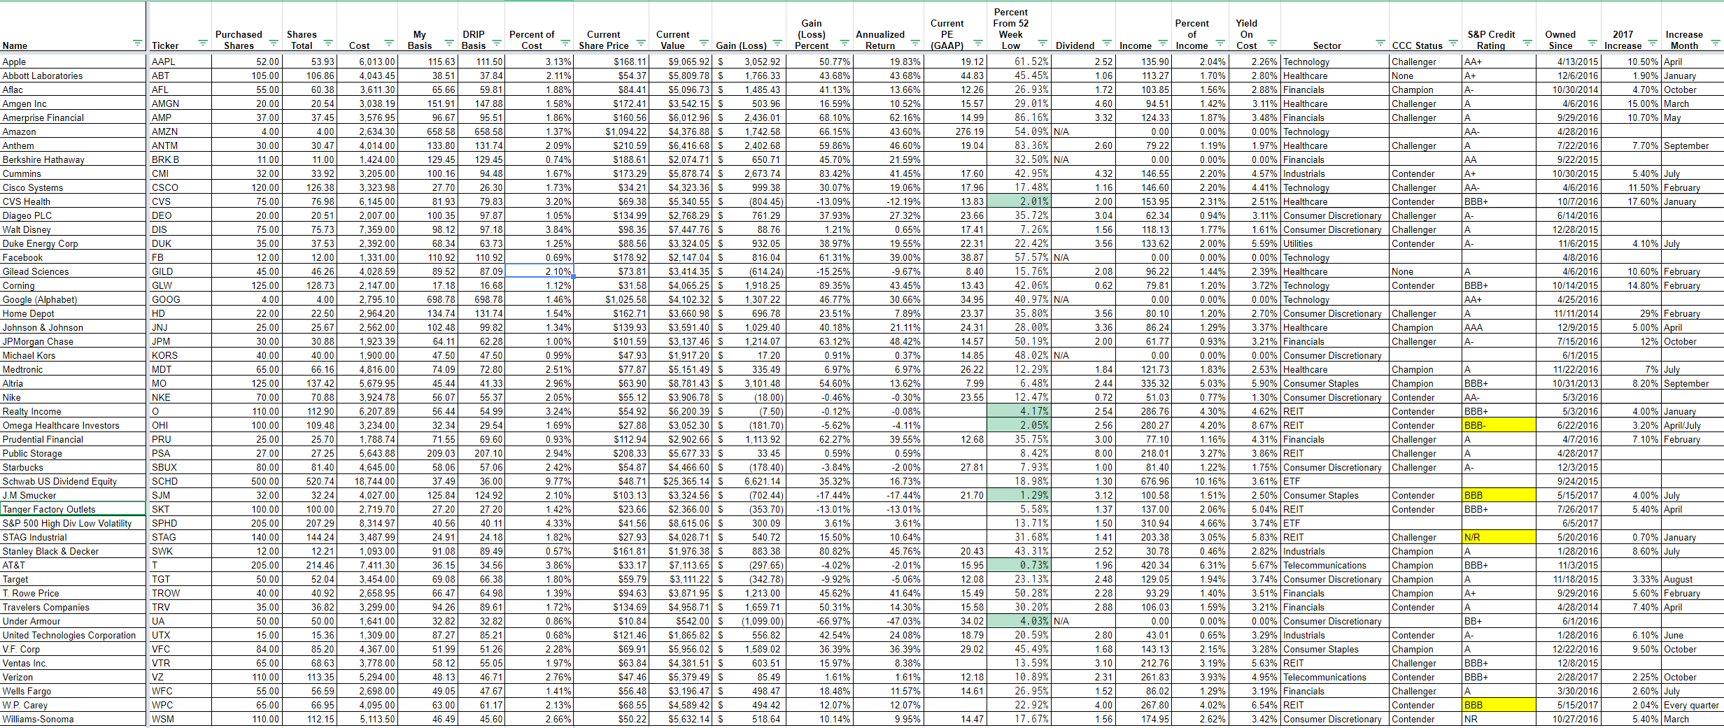Image resolution: width=1724 pixels, height=728 pixels.
Task: Open the Annualized Return filter icon
Action: click(x=915, y=43)
